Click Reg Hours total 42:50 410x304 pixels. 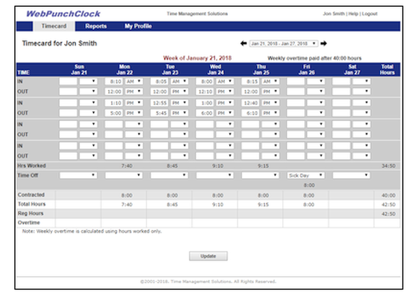point(389,214)
